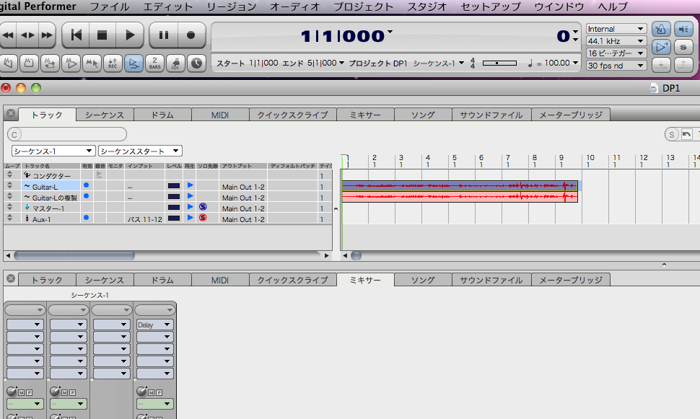Arm recording with the Record button
700x419 pixels.
191,35
